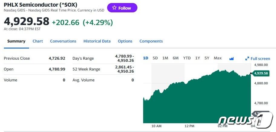
Task: View the Components tab
Action: (151, 41)
